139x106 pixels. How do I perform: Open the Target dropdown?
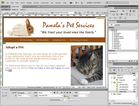tap(83, 96)
